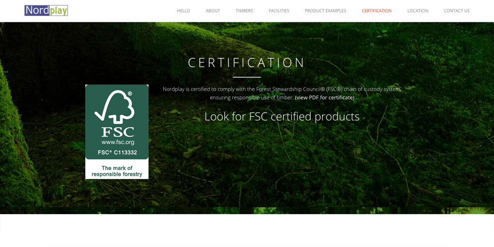Click the CERTIFICATION page heading

[x=247, y=62]
